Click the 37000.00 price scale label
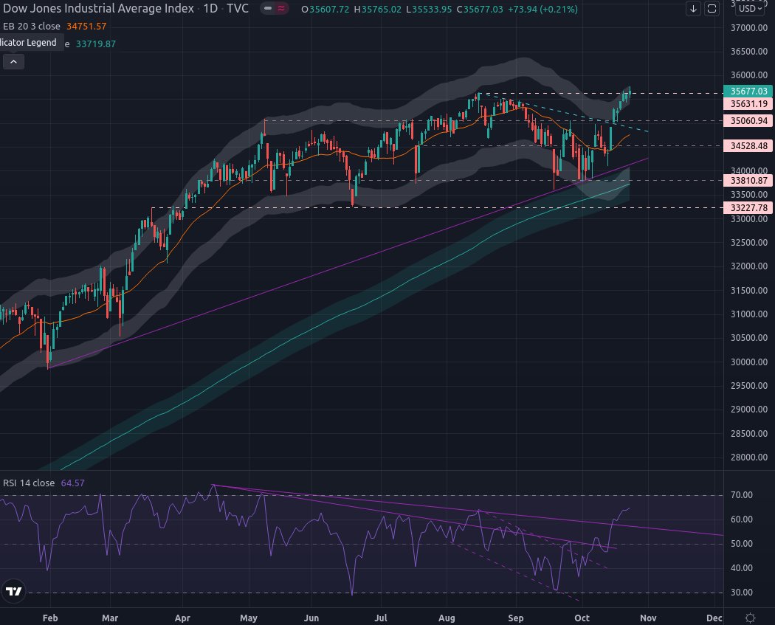Screen dimensions: 775x625 pyautogui.click(x=749, y=27)
